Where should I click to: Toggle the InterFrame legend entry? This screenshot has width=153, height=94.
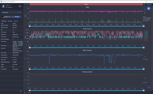tap(146, 21)
